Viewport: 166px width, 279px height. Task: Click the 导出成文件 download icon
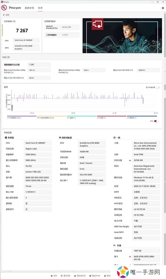[x=75, y=276]
